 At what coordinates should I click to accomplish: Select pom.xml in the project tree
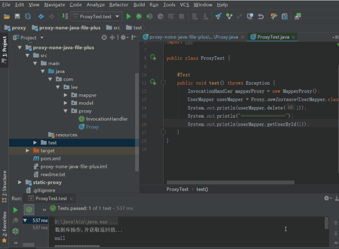[50, 158]
